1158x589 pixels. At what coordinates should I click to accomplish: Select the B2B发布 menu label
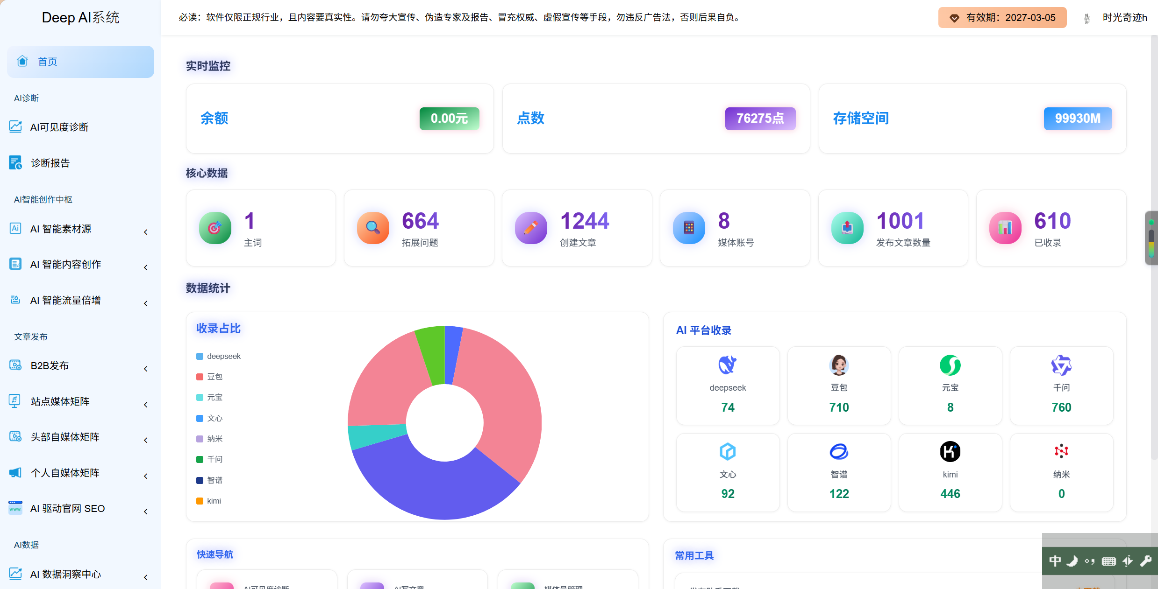point(50,365)
